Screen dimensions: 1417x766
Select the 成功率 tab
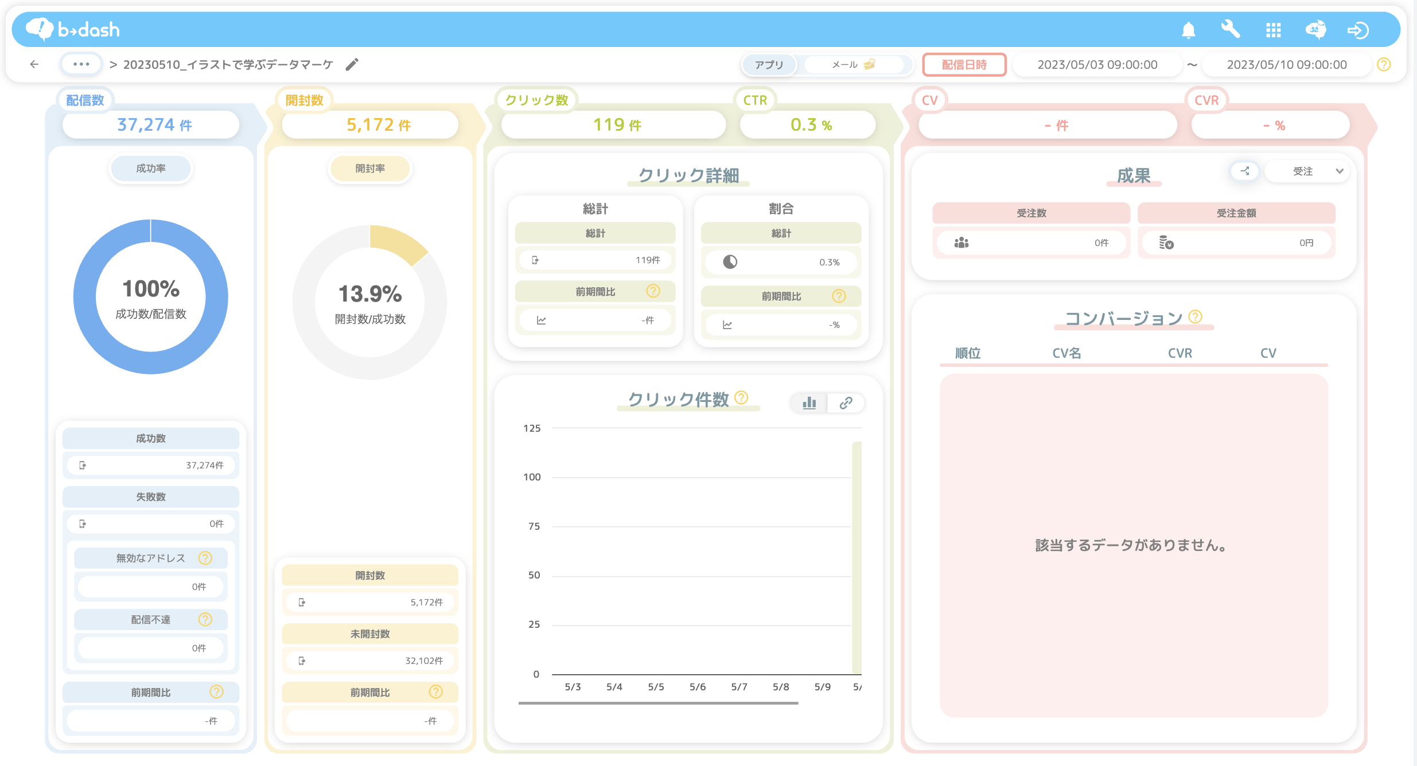point(151,169)
